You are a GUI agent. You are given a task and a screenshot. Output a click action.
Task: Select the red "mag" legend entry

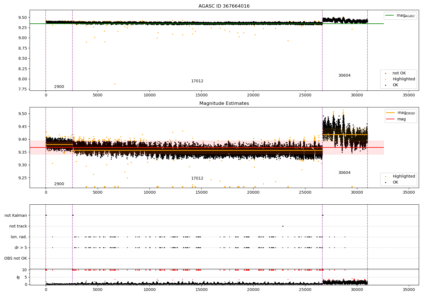396,119
